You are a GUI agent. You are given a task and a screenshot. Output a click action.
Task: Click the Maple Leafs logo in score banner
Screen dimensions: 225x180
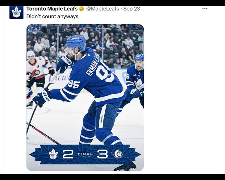point(53,154)
